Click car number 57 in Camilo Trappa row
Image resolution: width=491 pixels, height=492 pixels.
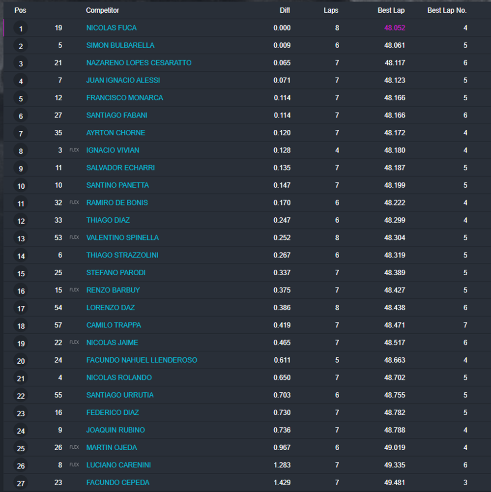click(58, 325)
